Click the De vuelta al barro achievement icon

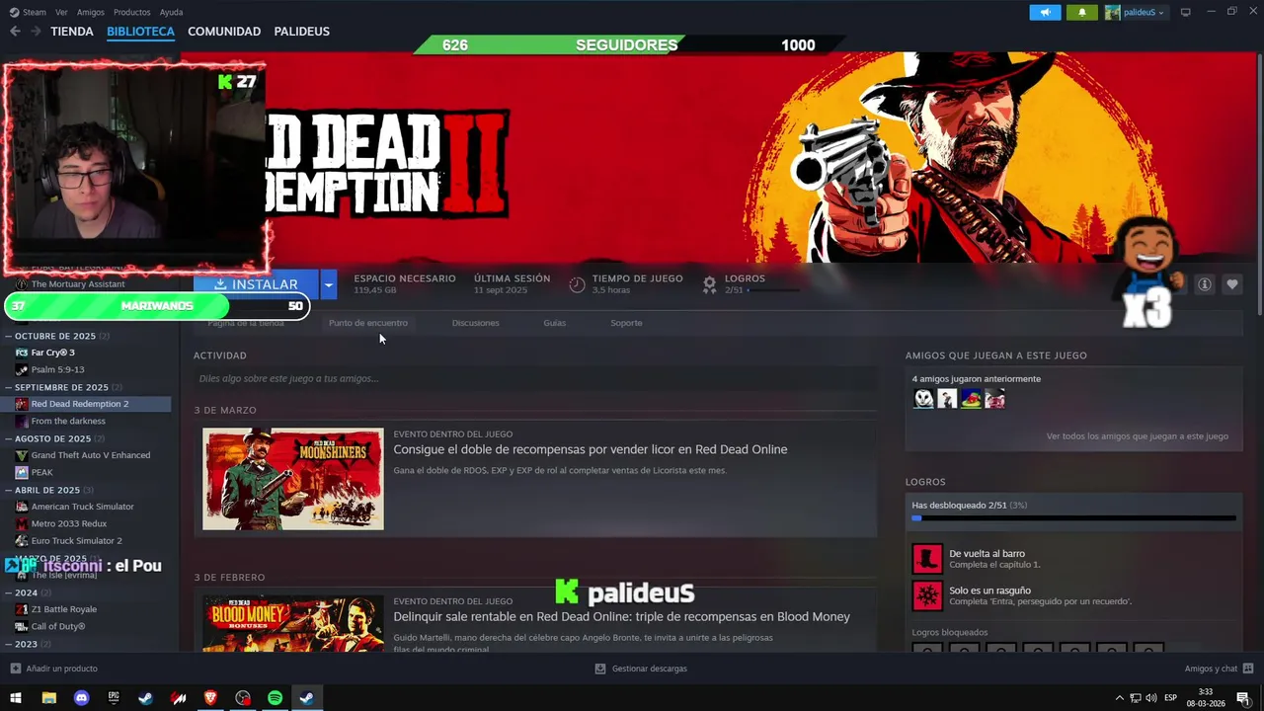[x=927, y=559]
